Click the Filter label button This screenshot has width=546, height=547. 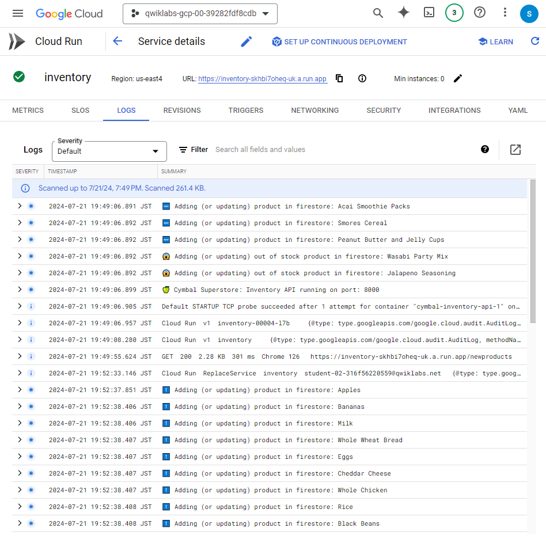click(x=199, y=150)
